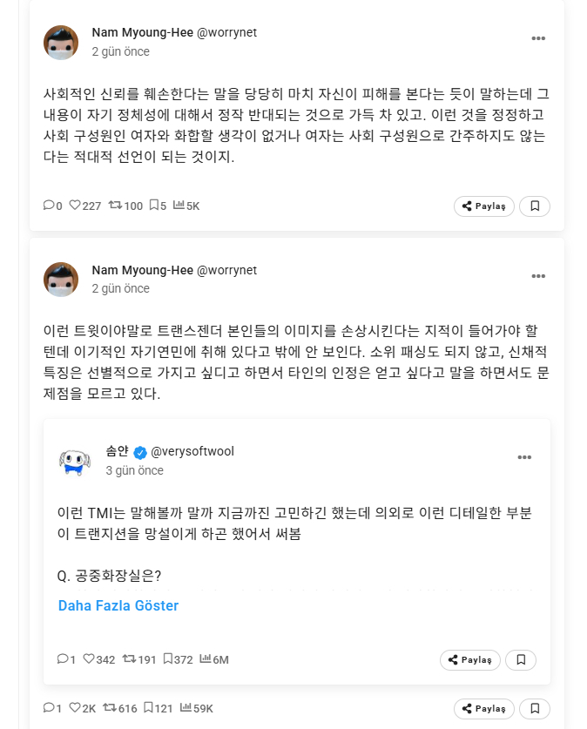
Task: Click the 솜얀 profile avatar
Action: point(75,460)
